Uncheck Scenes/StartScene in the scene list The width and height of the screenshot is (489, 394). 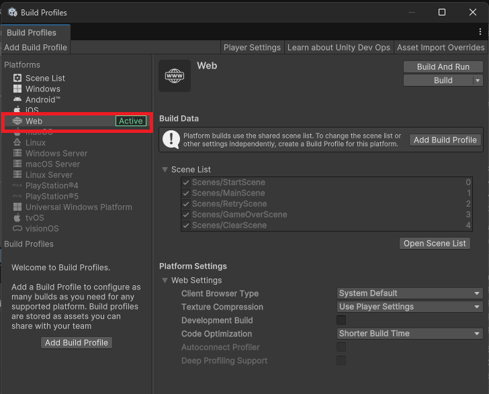coord(186,183)
